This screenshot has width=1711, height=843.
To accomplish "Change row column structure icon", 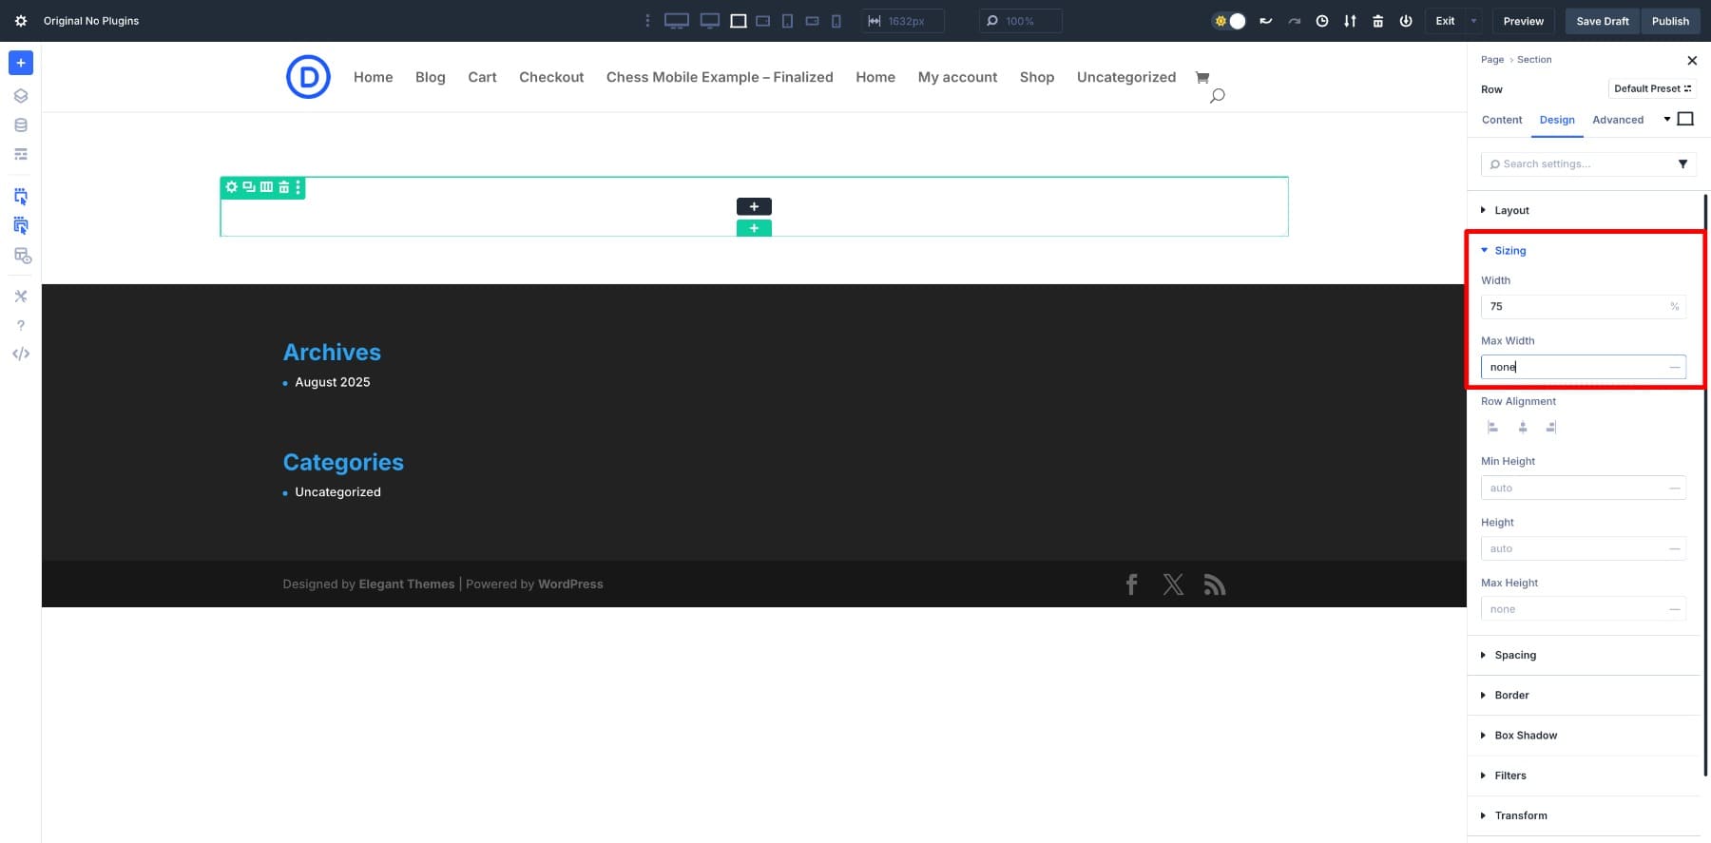I will 266,187.
